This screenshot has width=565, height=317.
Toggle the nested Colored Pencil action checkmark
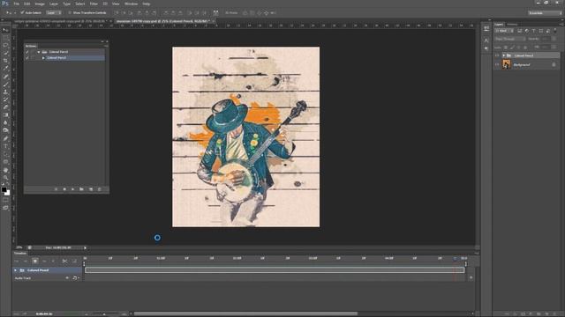(x=27, y=58)
